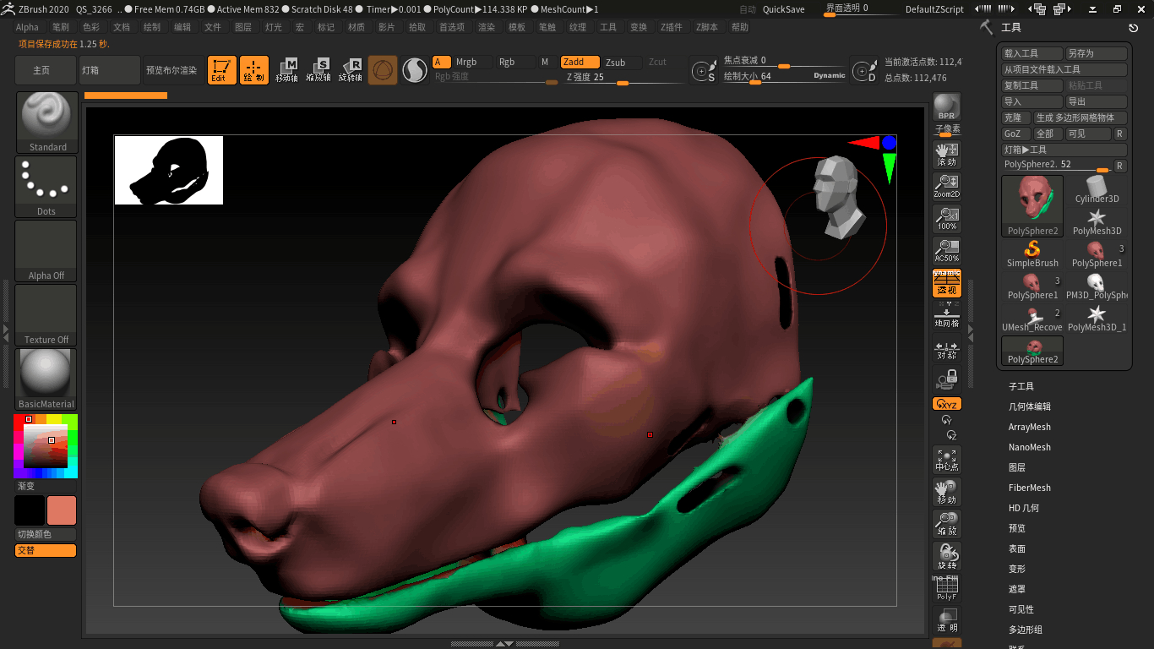The height and width of the screenshot is (649, 1154).
Task: Click the 灯箱 LightBox button
Action: 109,70
